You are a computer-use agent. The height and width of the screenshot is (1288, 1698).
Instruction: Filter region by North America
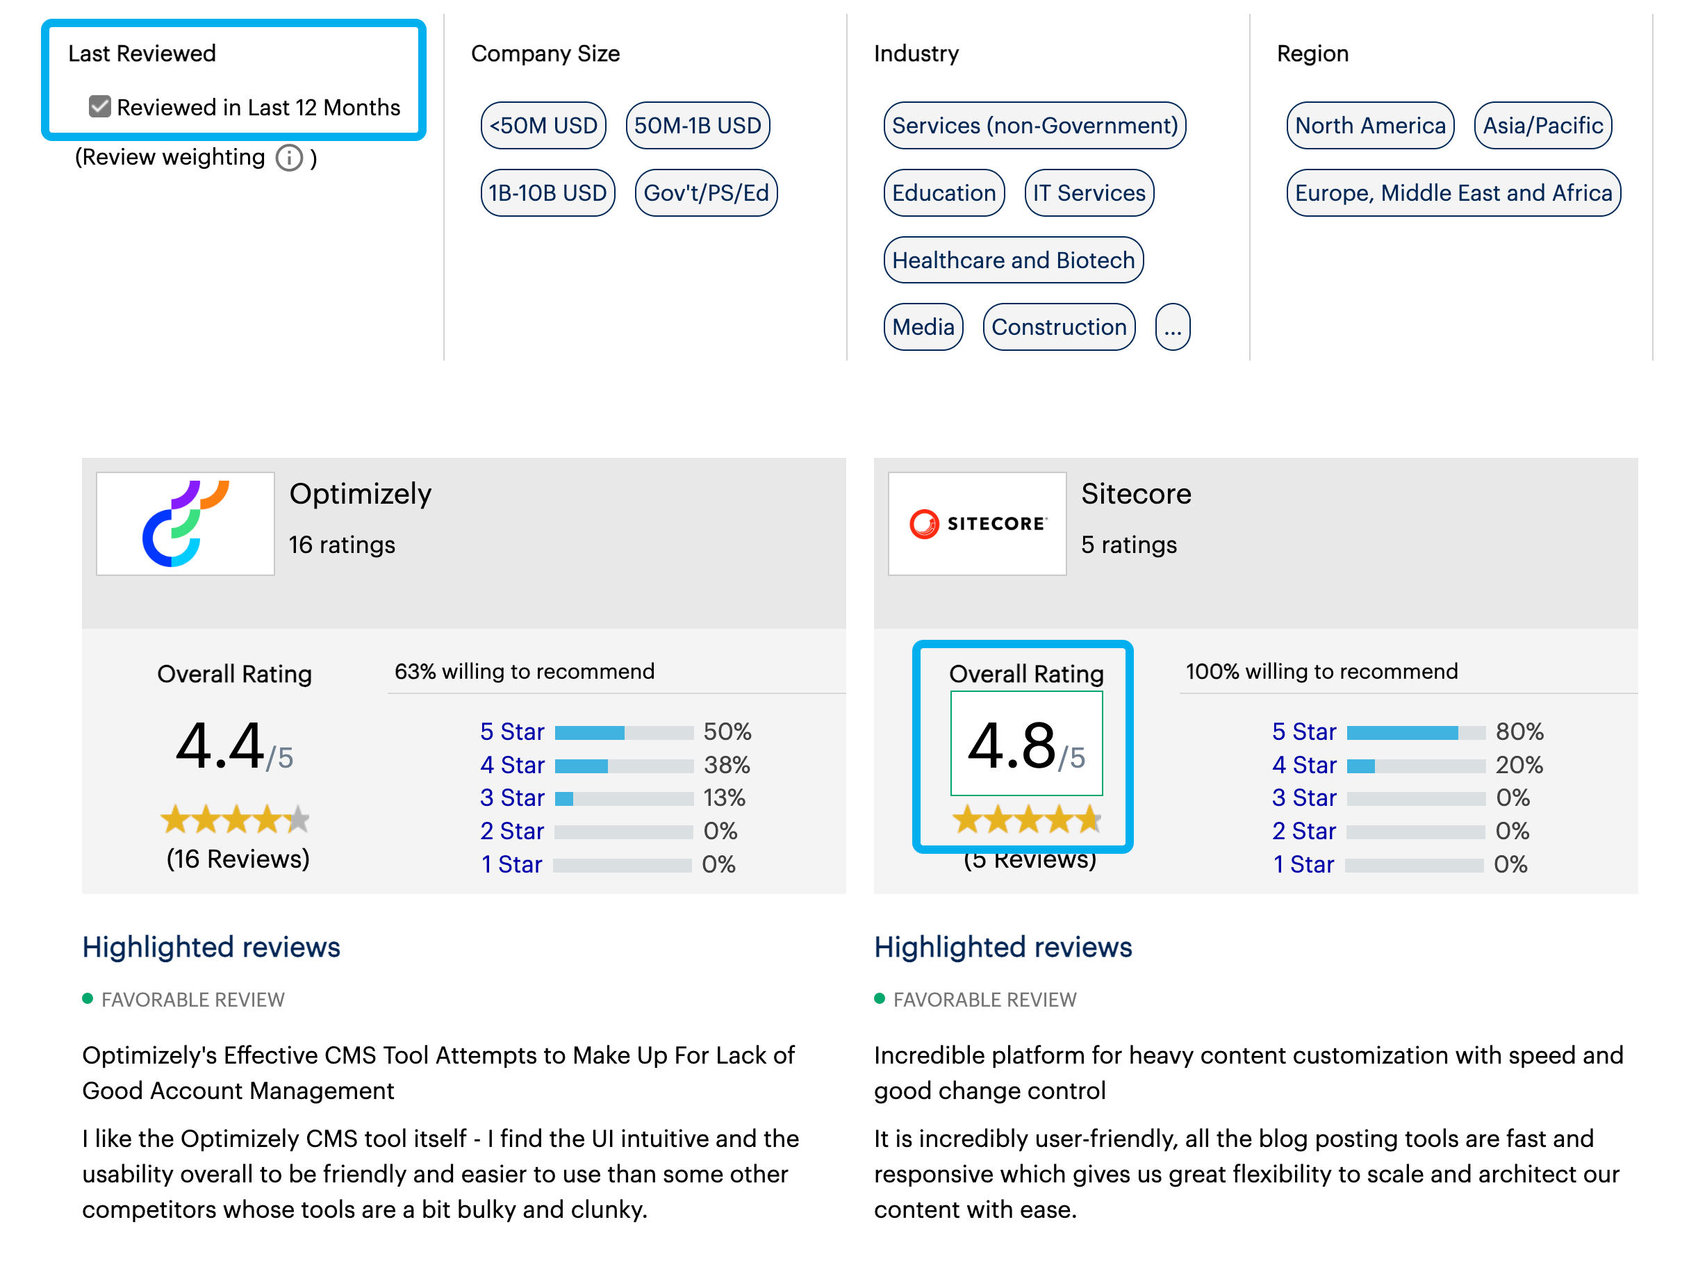1369,125
